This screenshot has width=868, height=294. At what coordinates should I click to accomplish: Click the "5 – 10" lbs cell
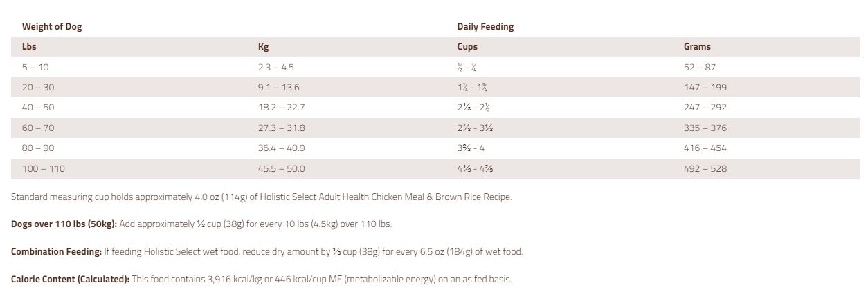tap(35, 68)
